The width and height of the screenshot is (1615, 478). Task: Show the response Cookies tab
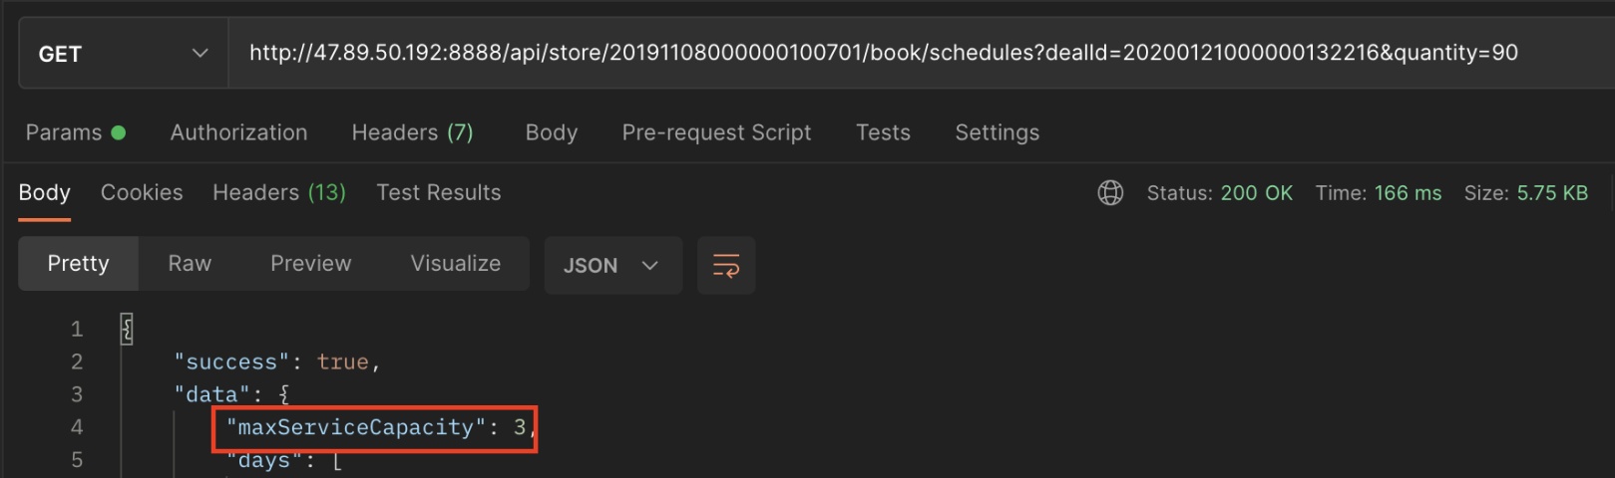(142, 192)
